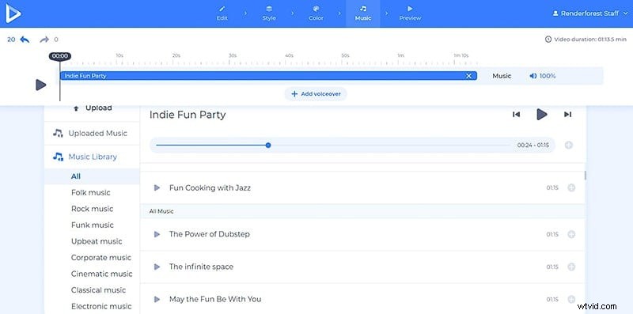Open the Preview step
This screenshot has height=314, width=633.
[410, 13]
